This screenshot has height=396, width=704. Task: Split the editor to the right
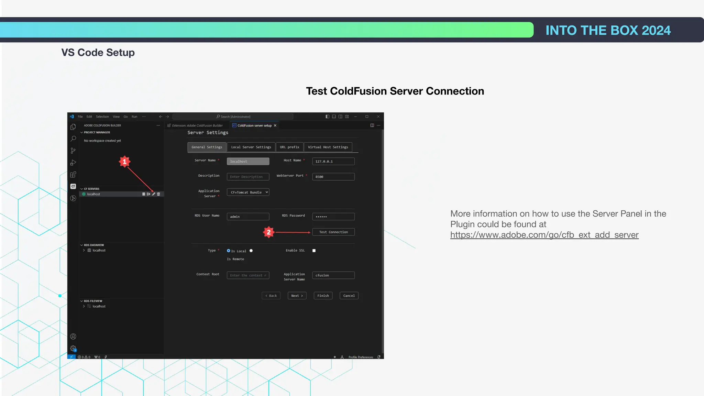[372, 125]
